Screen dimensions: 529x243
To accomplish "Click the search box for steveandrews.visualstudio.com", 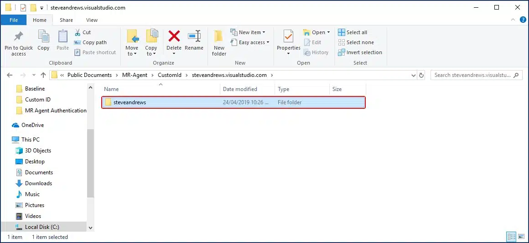I will pos(472,75).
